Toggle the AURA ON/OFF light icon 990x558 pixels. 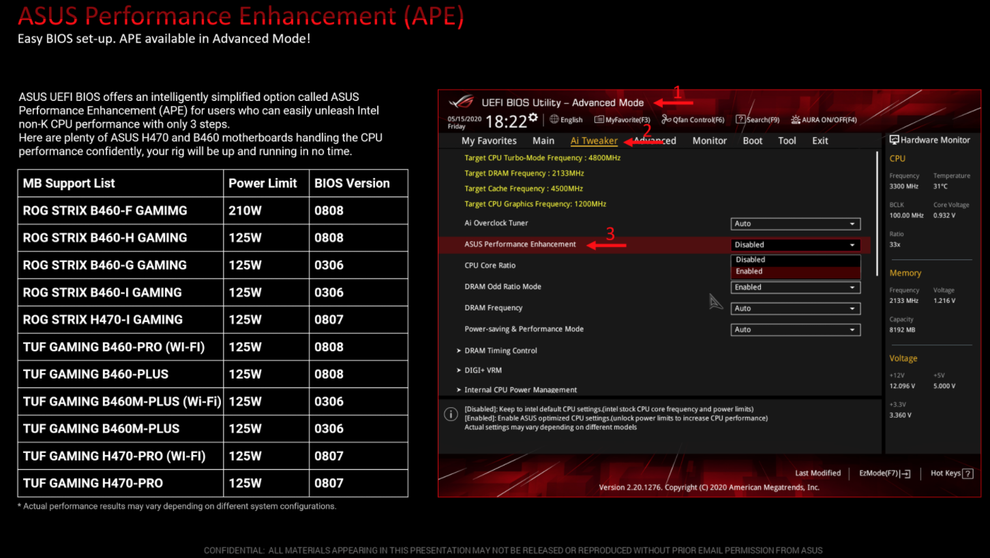[x=796, y=119]
